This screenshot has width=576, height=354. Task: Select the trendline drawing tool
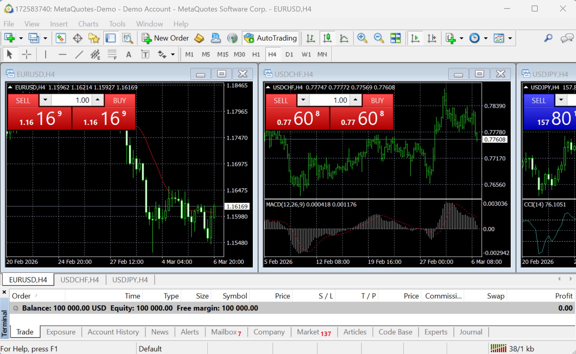pyautogui.click(x=79, y=54)
